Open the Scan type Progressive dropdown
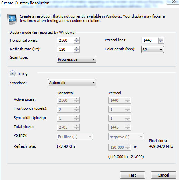The width and height of the screenshot is (179, 180). coord(77,59)
